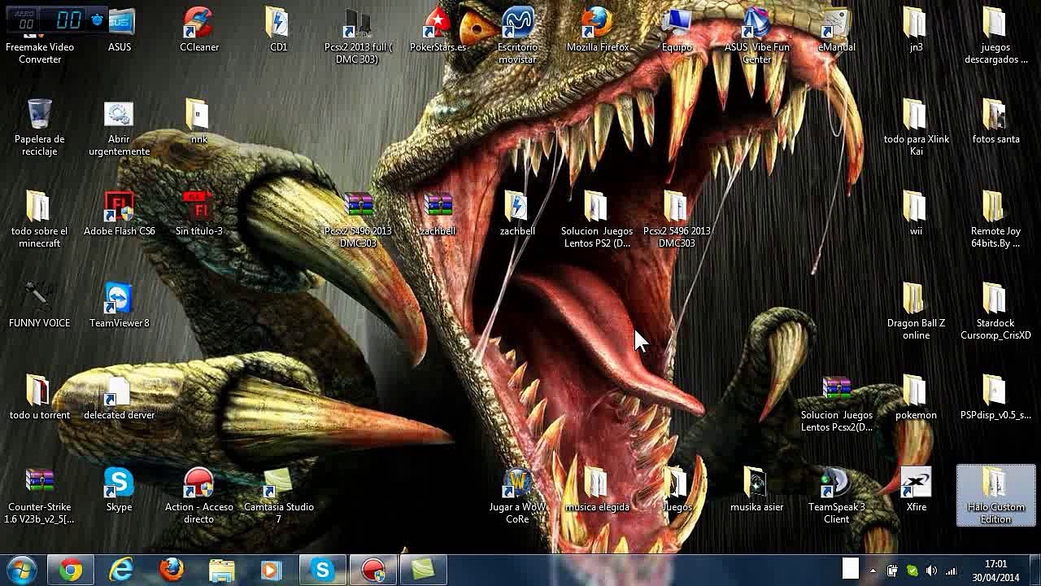Select the musika asier folder
This screenshot has width=1041, height=586.
[x=756, y=490]
